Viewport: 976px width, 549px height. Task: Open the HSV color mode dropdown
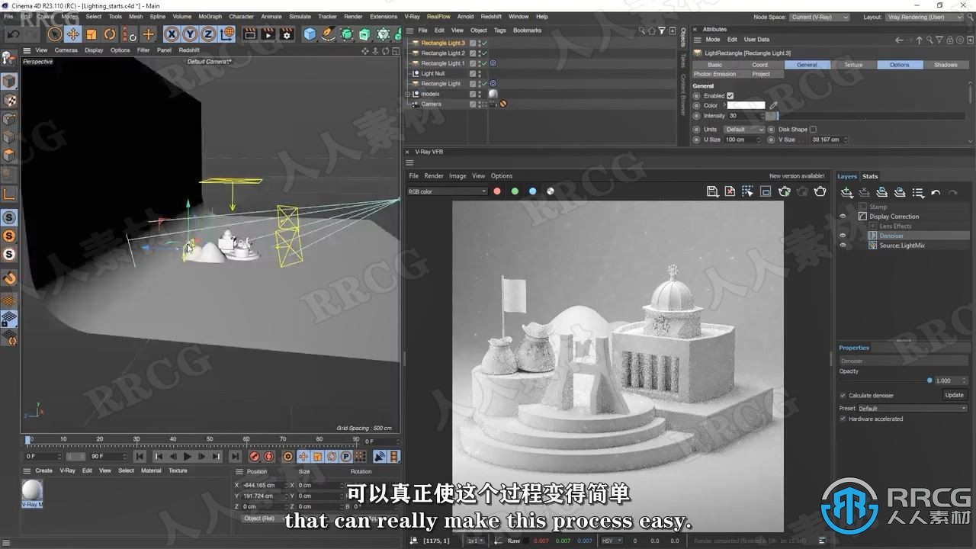[612, 541]
